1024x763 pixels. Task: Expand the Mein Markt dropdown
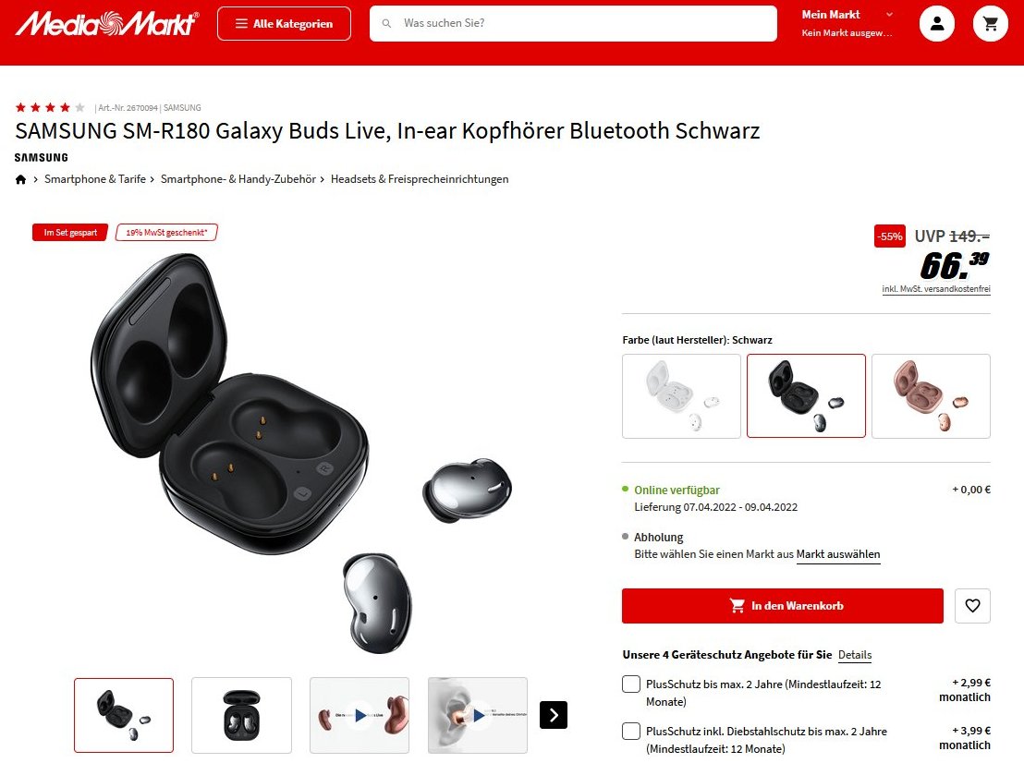[847, 23]
